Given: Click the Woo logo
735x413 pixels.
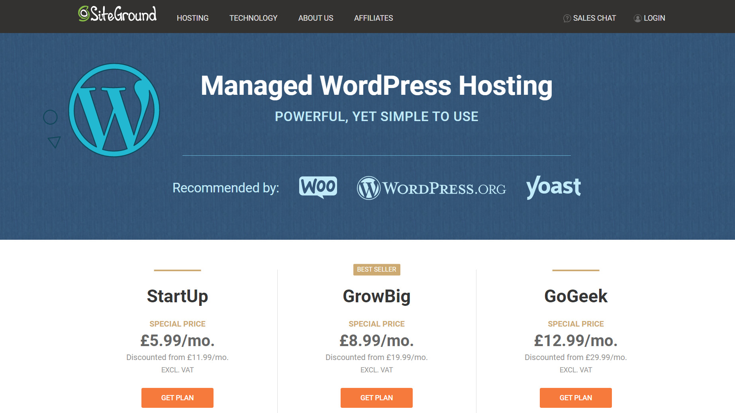Looking at the screenshot, I should [318, 187].
